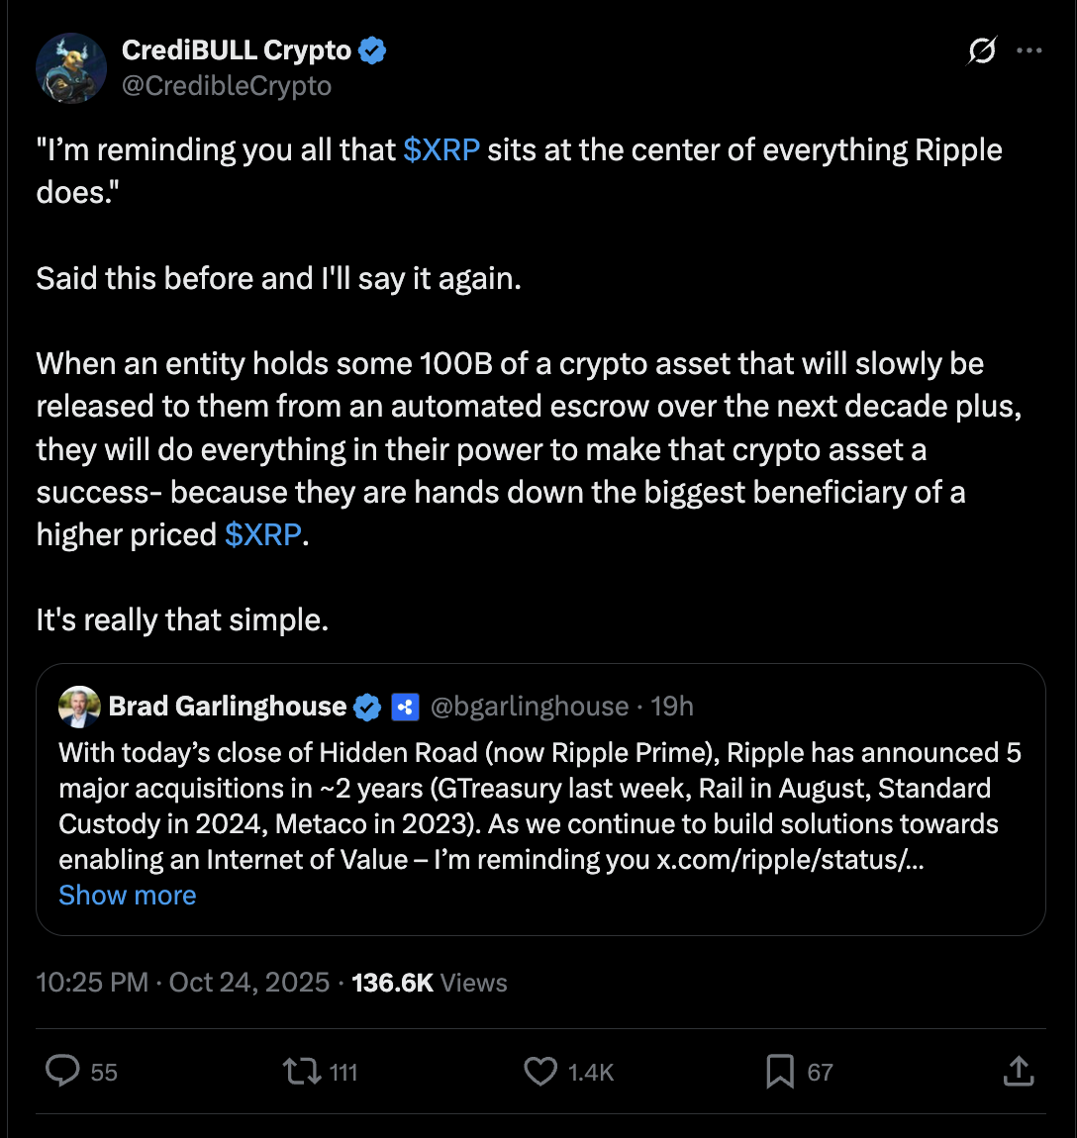Open the @CredibleCrypto handle link
The image size is (1077, 1138).
click(x=227, y=86)
